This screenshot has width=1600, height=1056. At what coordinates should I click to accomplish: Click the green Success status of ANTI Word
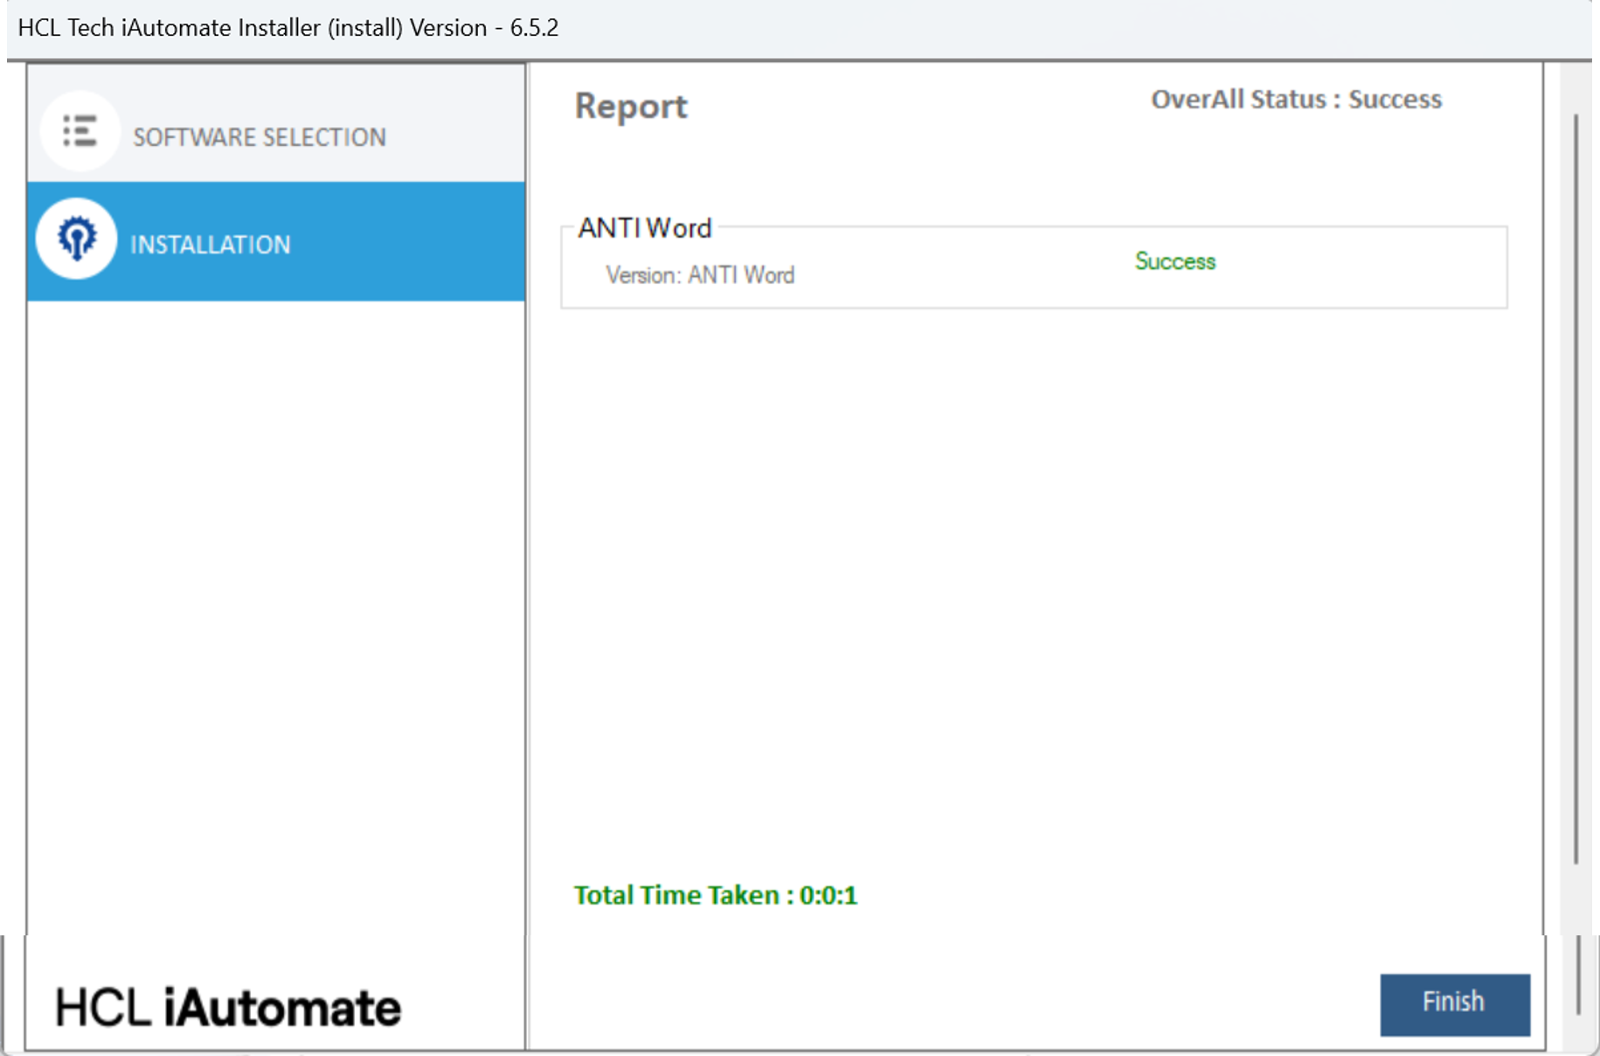1174,261
